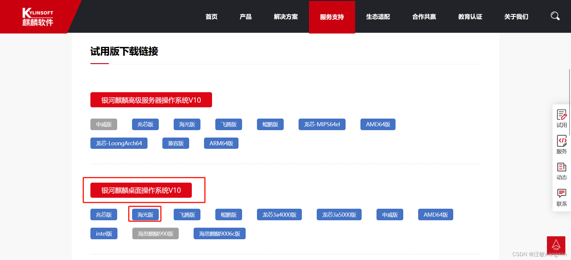Choose the 龙芯3a5000版 button
The height and width of the screenshot is (260, 571).
click(x=339, y=215)
